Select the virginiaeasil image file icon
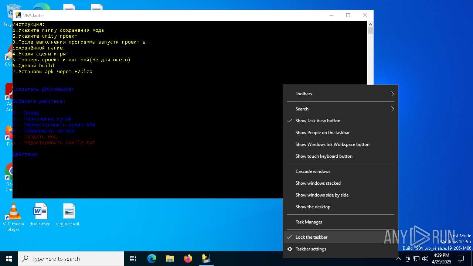473x266 pixels. pos(69,215)
